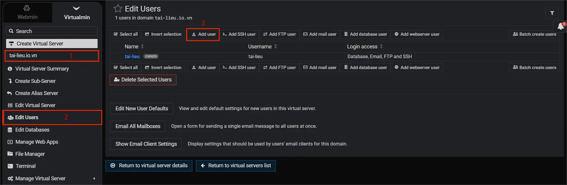567x185 pixels.
Task: Sort table by Login access column arrows
Action: pyautogui.click(x=381, y=47)
